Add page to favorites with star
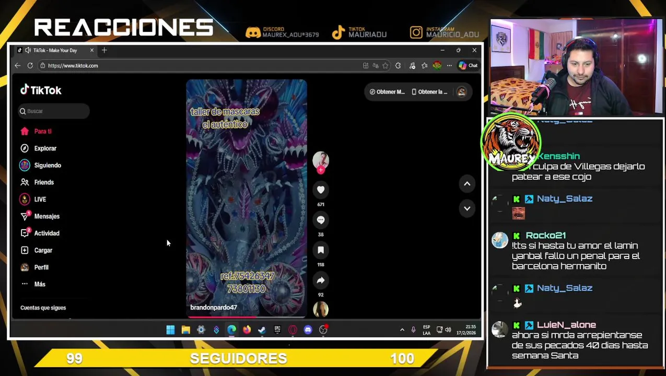Image resolution: width=666 pixels, height=376 pixels. coord(385,66)
